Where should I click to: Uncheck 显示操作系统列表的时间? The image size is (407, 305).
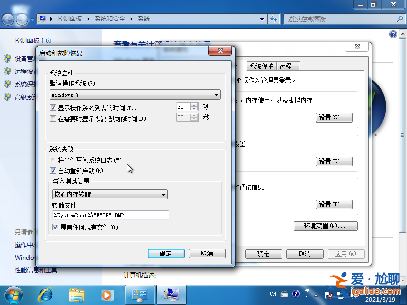(x=53, y=107)
